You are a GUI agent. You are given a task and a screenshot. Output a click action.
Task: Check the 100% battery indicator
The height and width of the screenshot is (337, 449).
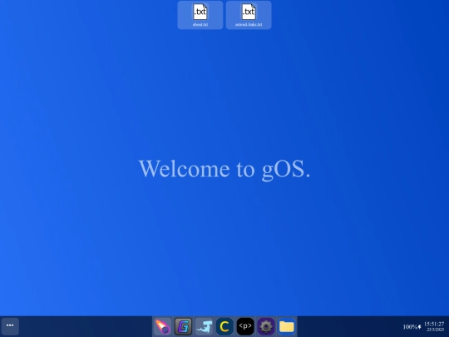tap(412, 327)
